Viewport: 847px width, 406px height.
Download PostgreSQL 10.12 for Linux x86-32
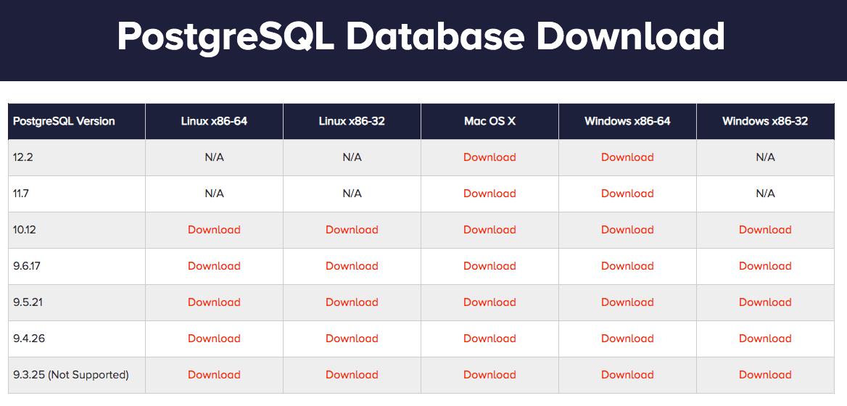click(352, 230)
